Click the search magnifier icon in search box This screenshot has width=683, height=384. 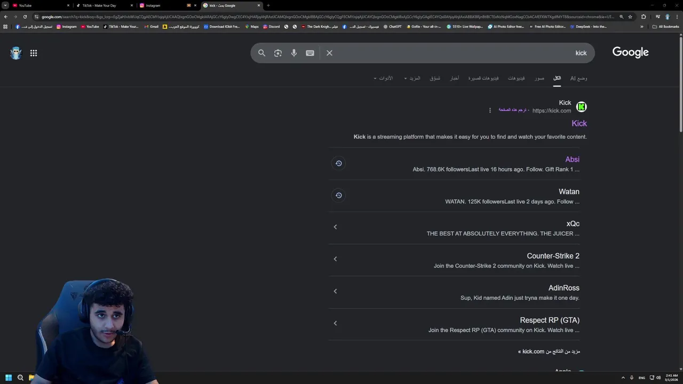pos(261,53)
